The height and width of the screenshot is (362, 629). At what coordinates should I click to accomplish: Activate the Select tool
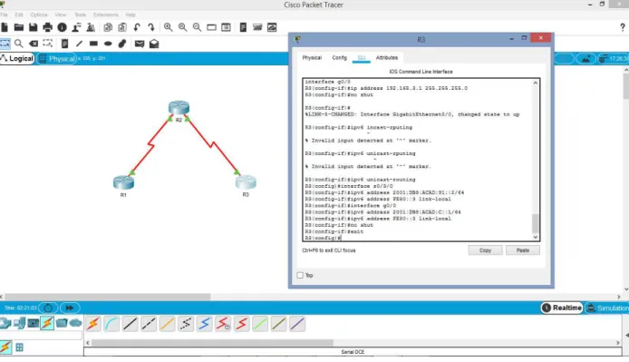[5, 44]
